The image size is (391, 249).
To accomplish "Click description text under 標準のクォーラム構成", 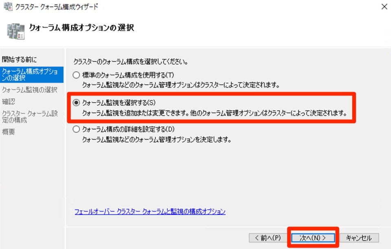I will point(181,85).
